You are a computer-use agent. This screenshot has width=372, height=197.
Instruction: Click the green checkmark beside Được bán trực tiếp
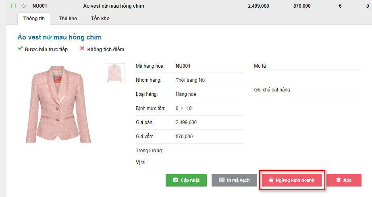point(20,49)
